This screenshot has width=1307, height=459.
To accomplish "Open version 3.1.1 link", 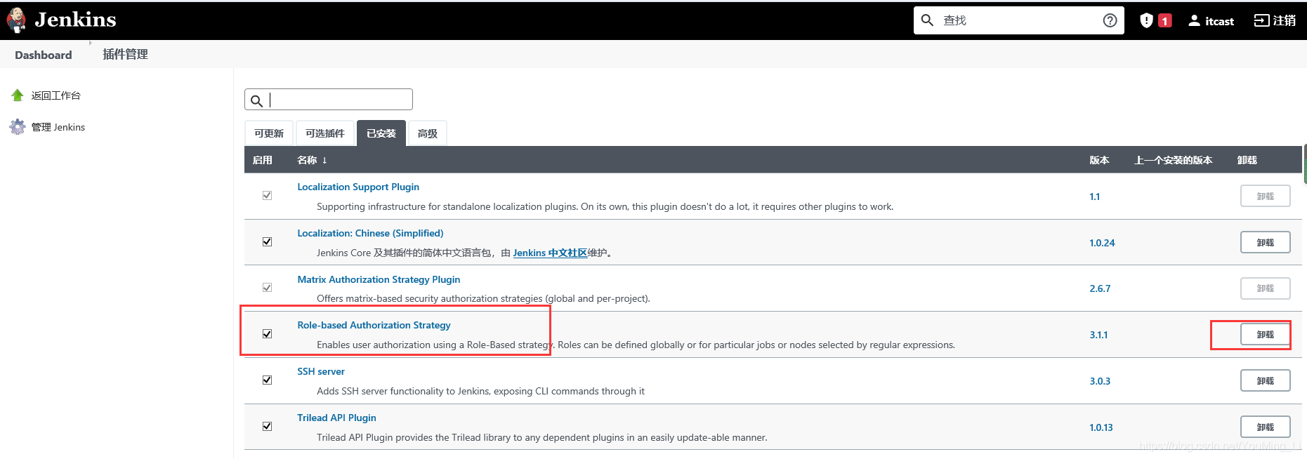I will [x=1098, y=335].
